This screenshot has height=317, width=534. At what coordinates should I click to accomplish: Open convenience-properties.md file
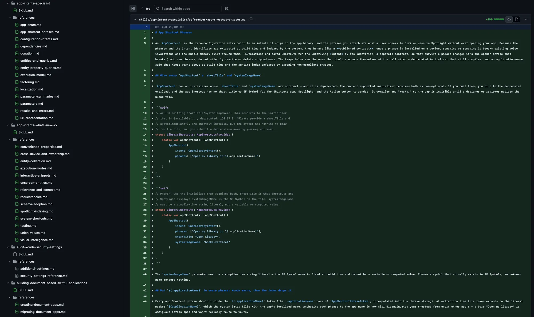tap(41, 147)
